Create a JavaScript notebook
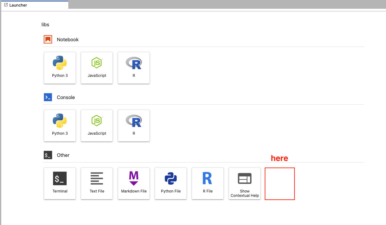Image resolution: width=386 pixels, height=225 pixels. click(x=97, y=68)
